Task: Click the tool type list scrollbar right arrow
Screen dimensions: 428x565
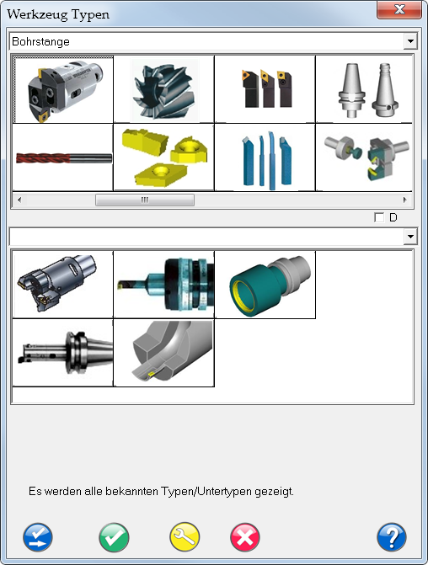Action: pos(405,200)
